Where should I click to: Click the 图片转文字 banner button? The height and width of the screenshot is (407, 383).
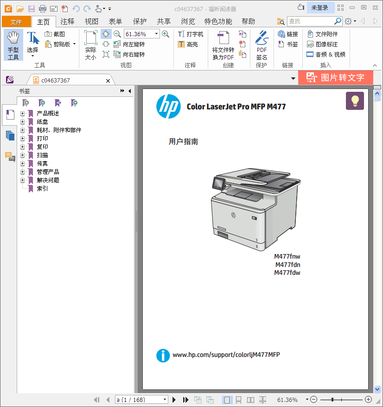point(336,77)
